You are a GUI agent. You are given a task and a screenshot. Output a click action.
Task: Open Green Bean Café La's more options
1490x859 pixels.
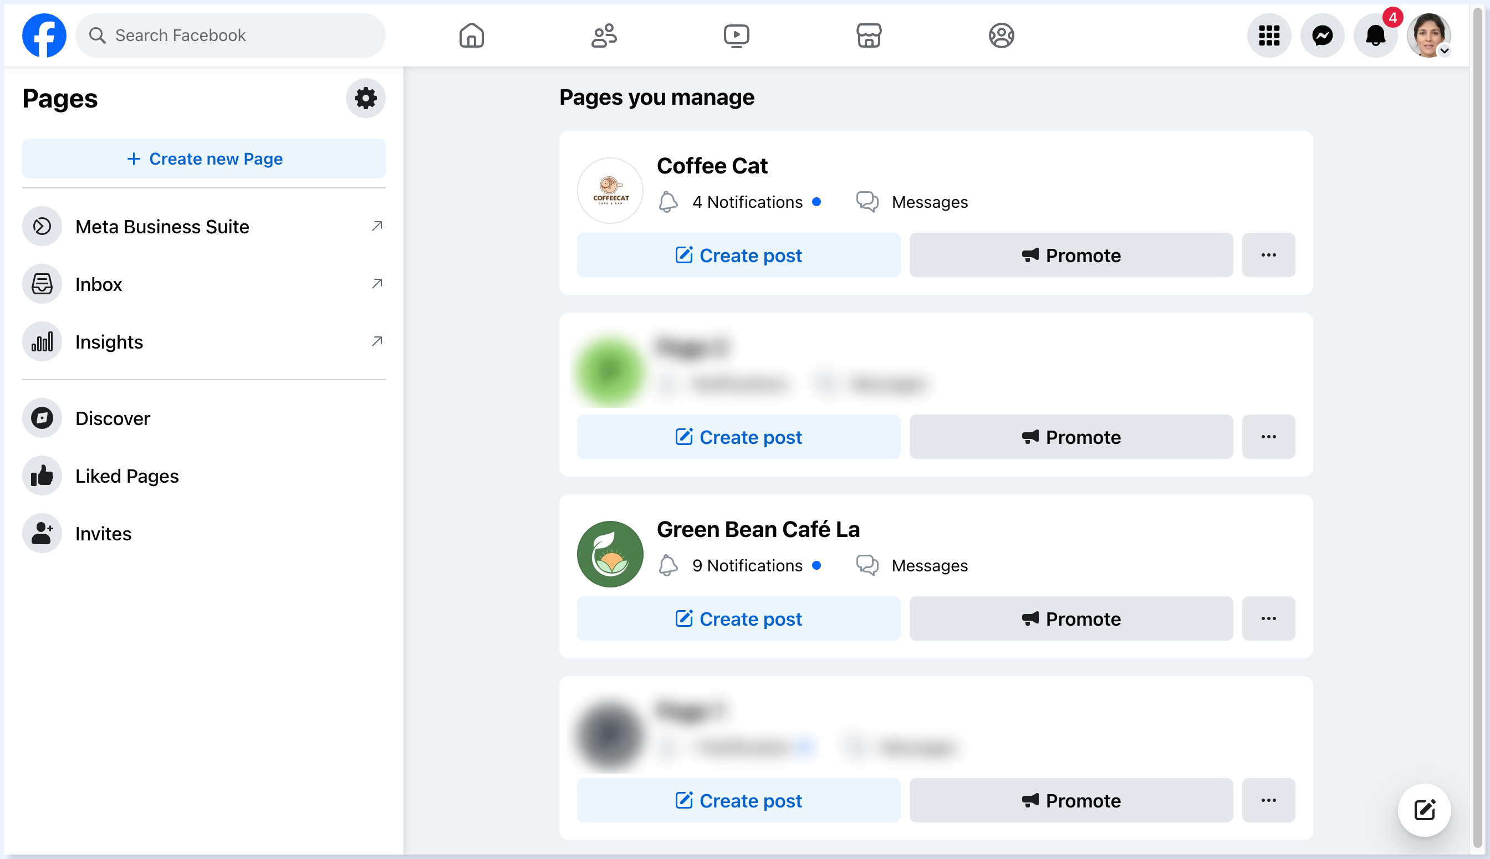coord(1268,618)
